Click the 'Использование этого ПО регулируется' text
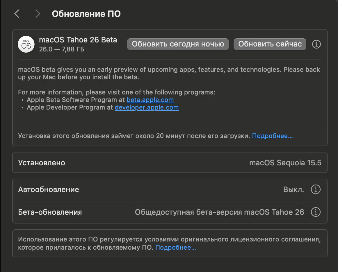 click(x=169, y=243)
